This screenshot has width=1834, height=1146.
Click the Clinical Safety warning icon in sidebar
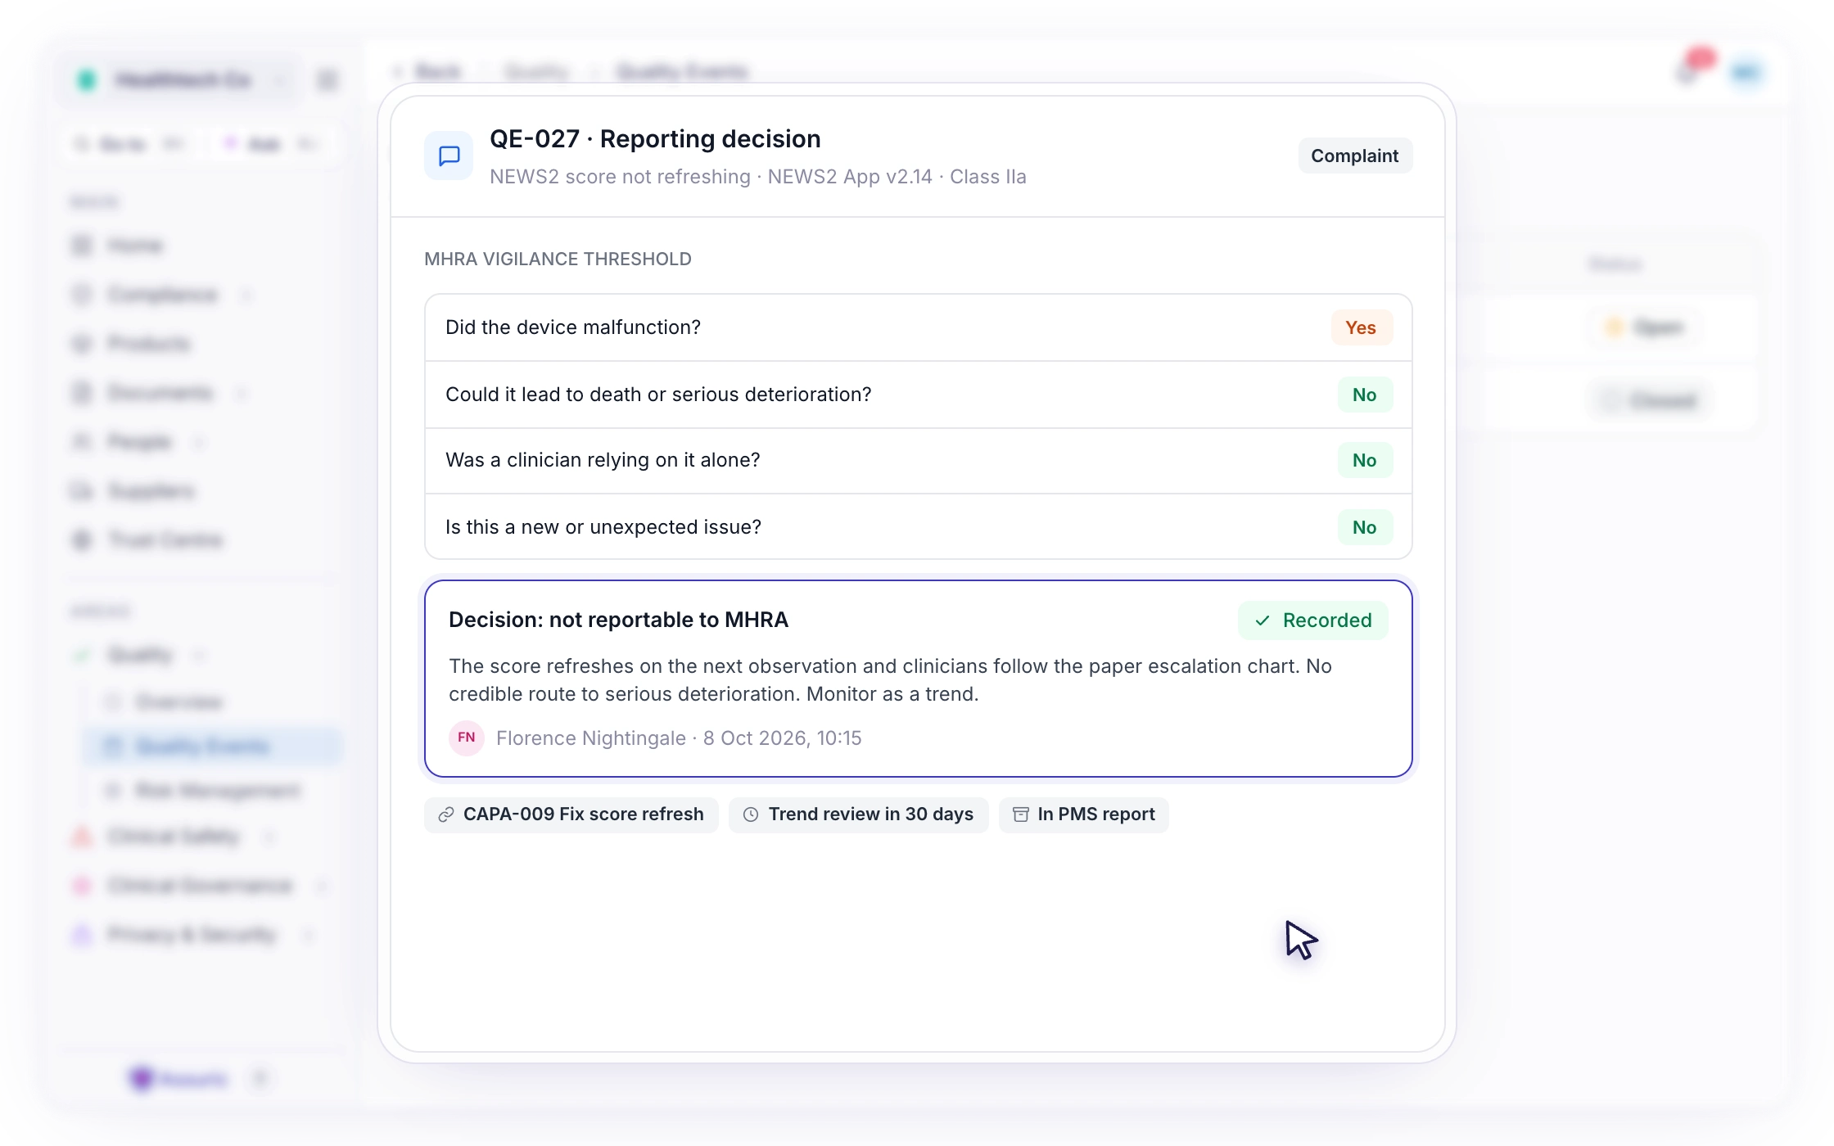point(82,837)
